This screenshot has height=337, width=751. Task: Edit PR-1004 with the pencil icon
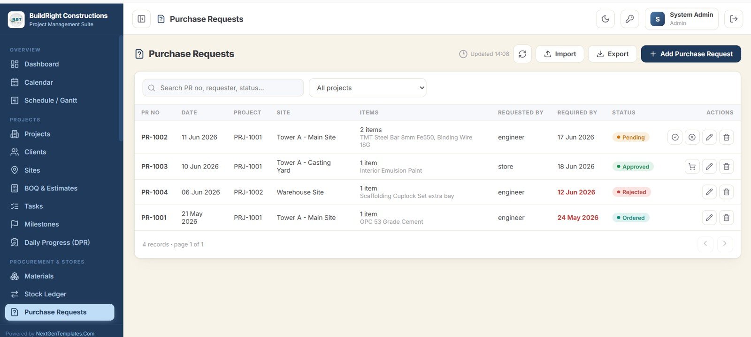(x=709, y=192)
